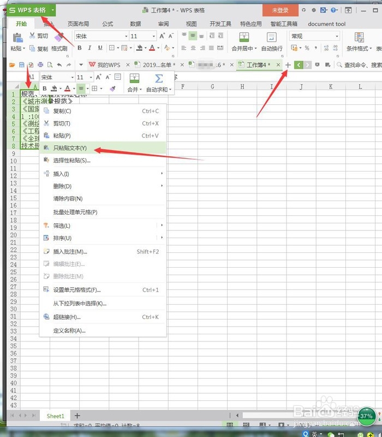Viewport: 382px width, 437px height.
Task: Add new document tab with plus
Action: [288, 65]
